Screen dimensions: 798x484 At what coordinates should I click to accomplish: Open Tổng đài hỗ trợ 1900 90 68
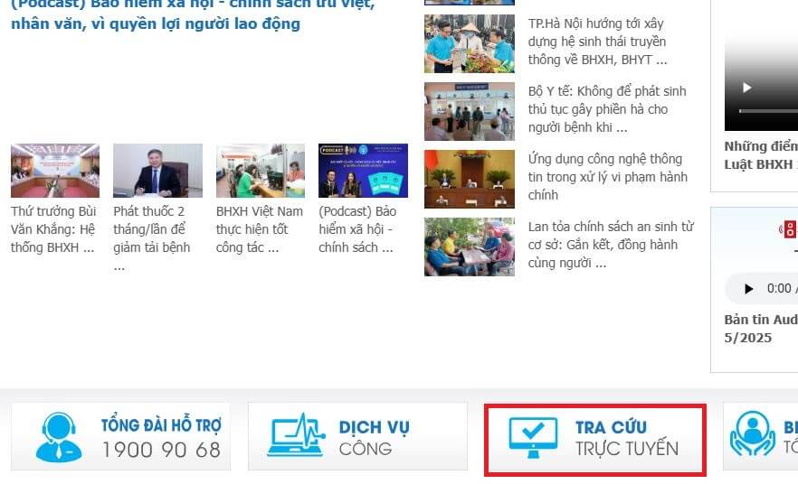[120, 437]
